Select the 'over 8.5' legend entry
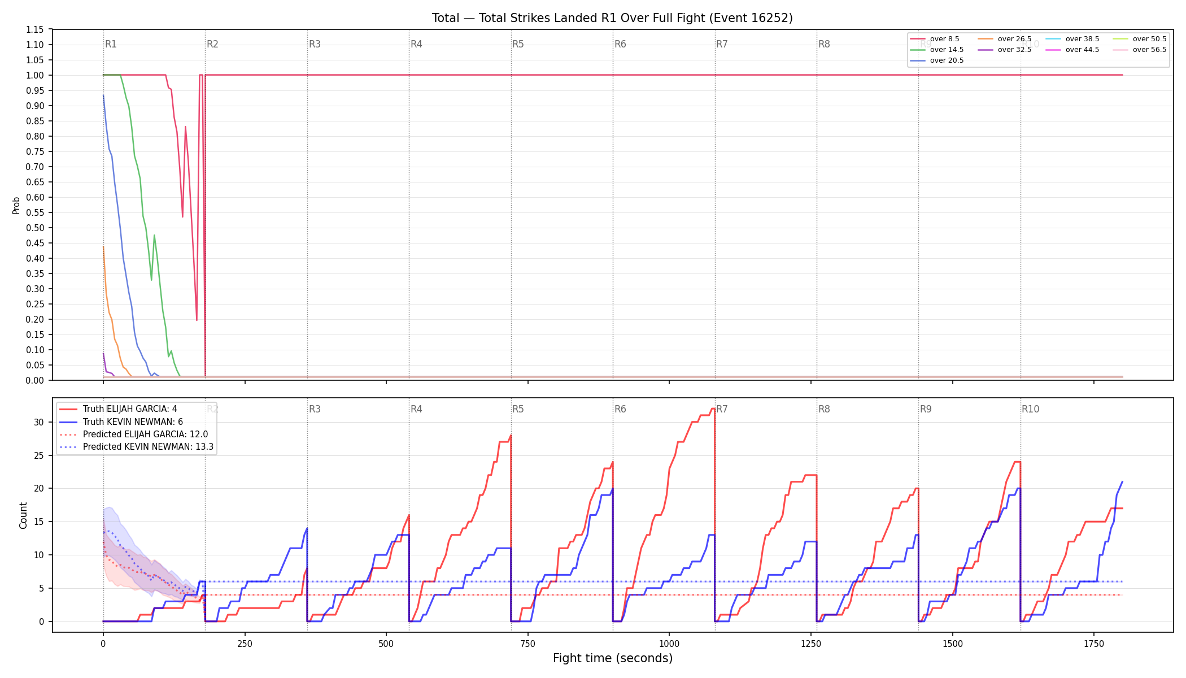 (935, 39)
